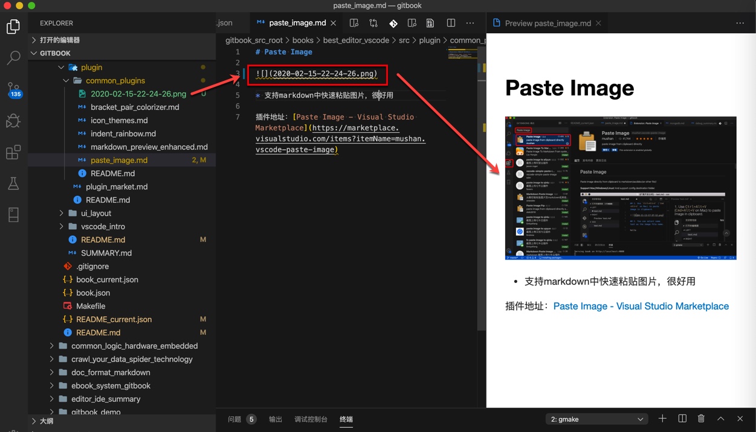This screenshot has height=432, width=756.
Task: Open the Run and Debug panel
Action: (13, 121)
